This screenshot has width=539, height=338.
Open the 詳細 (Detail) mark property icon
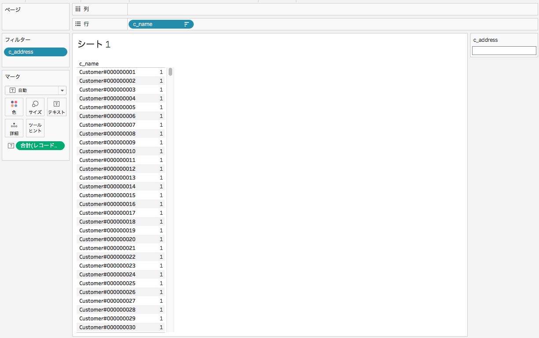(14, 128)
